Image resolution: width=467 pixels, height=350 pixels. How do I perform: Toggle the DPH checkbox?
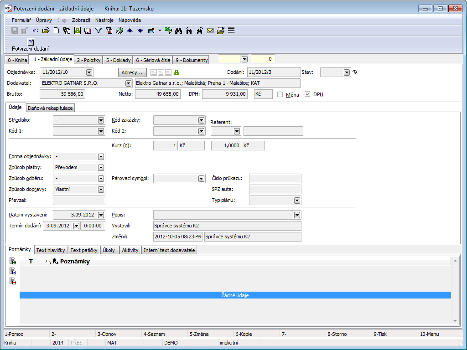coord(307,94)
